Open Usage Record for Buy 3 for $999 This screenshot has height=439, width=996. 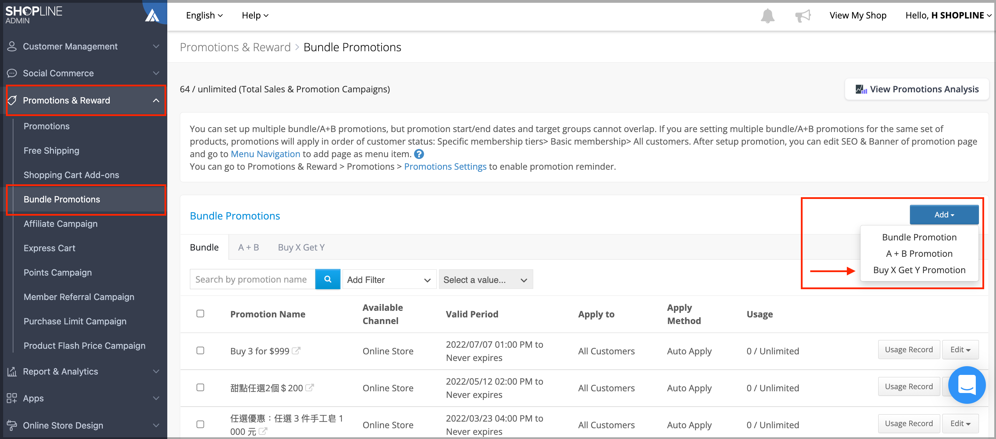[909, 350]
